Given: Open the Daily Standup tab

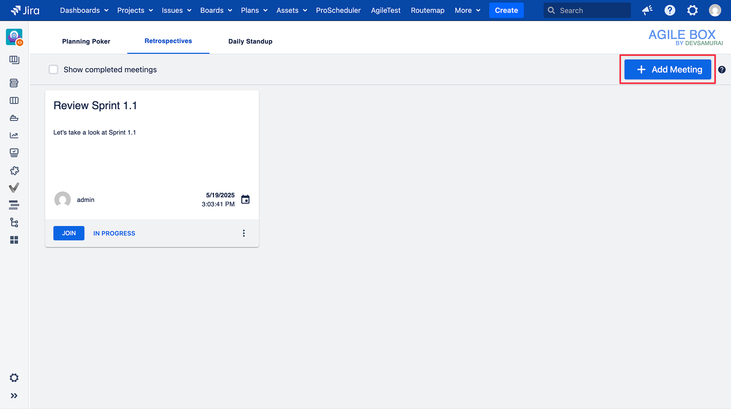Looking at the screenshot, I should 250,42.
